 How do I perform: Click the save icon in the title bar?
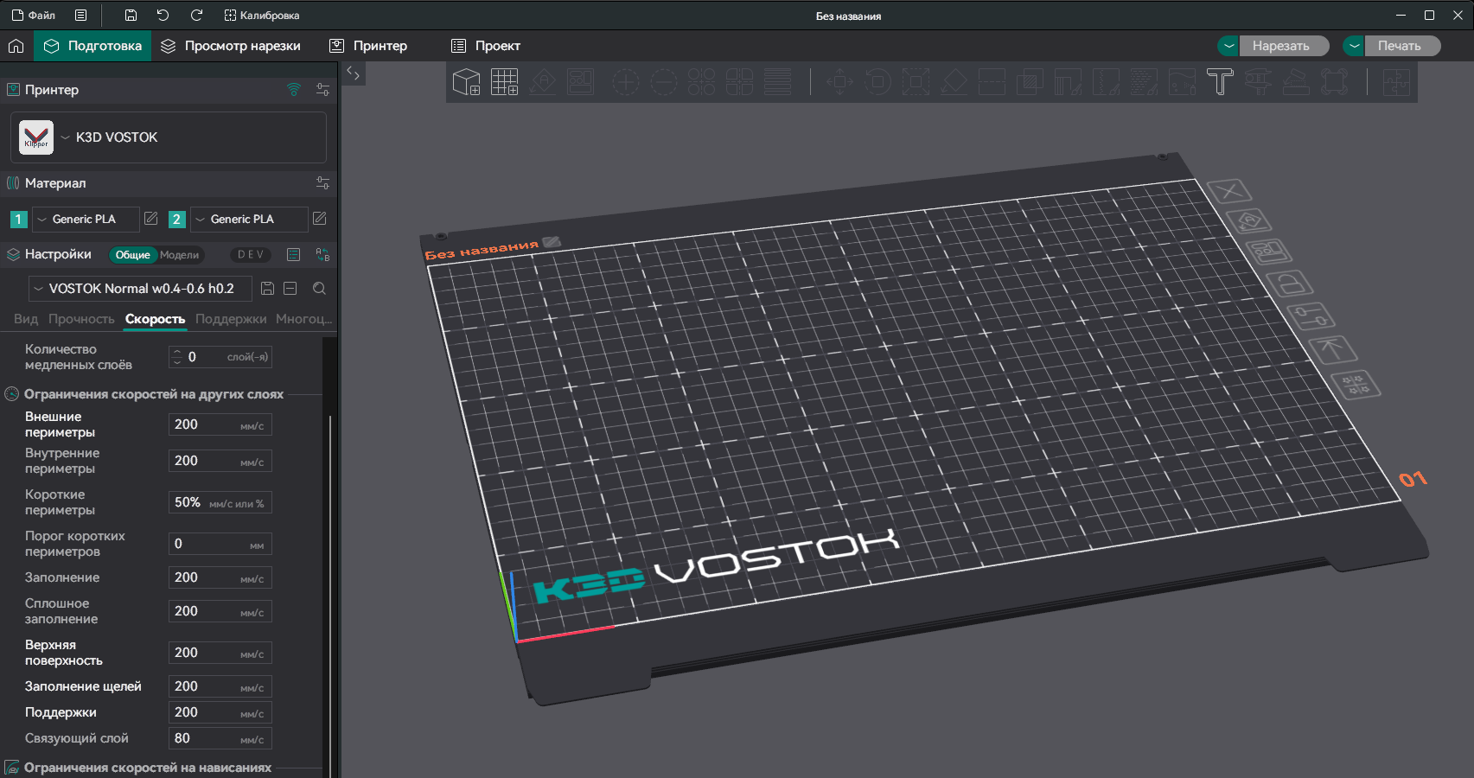[x=131, y=16]
